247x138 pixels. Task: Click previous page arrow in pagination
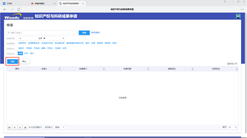(15, 127)
